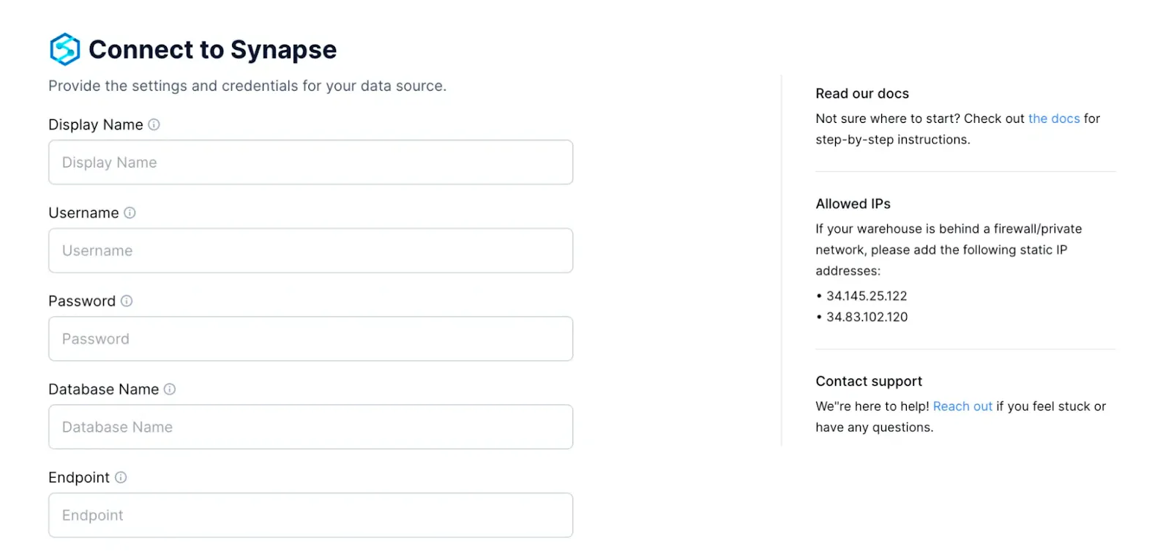Click the Endpoint info icon

(x=121, y=477)
